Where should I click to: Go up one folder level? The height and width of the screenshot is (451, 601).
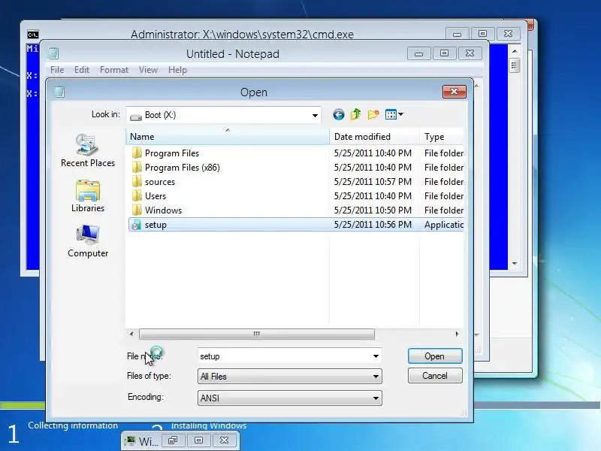[355, 115]
